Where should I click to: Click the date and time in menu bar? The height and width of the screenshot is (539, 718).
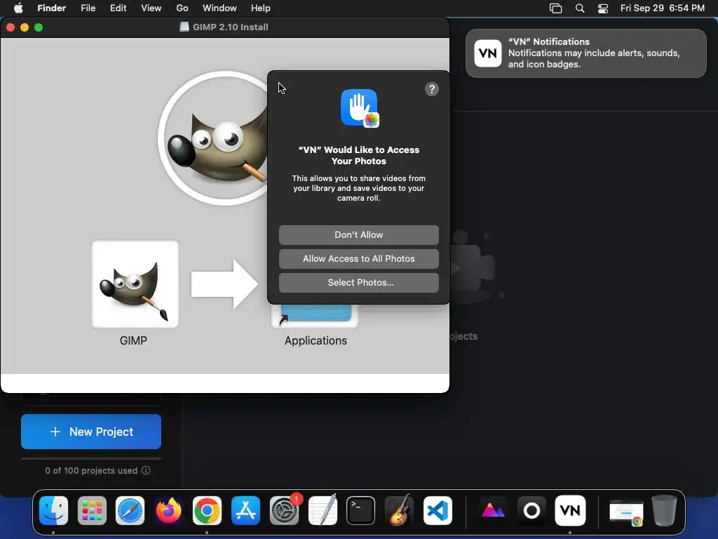point(662,8)
